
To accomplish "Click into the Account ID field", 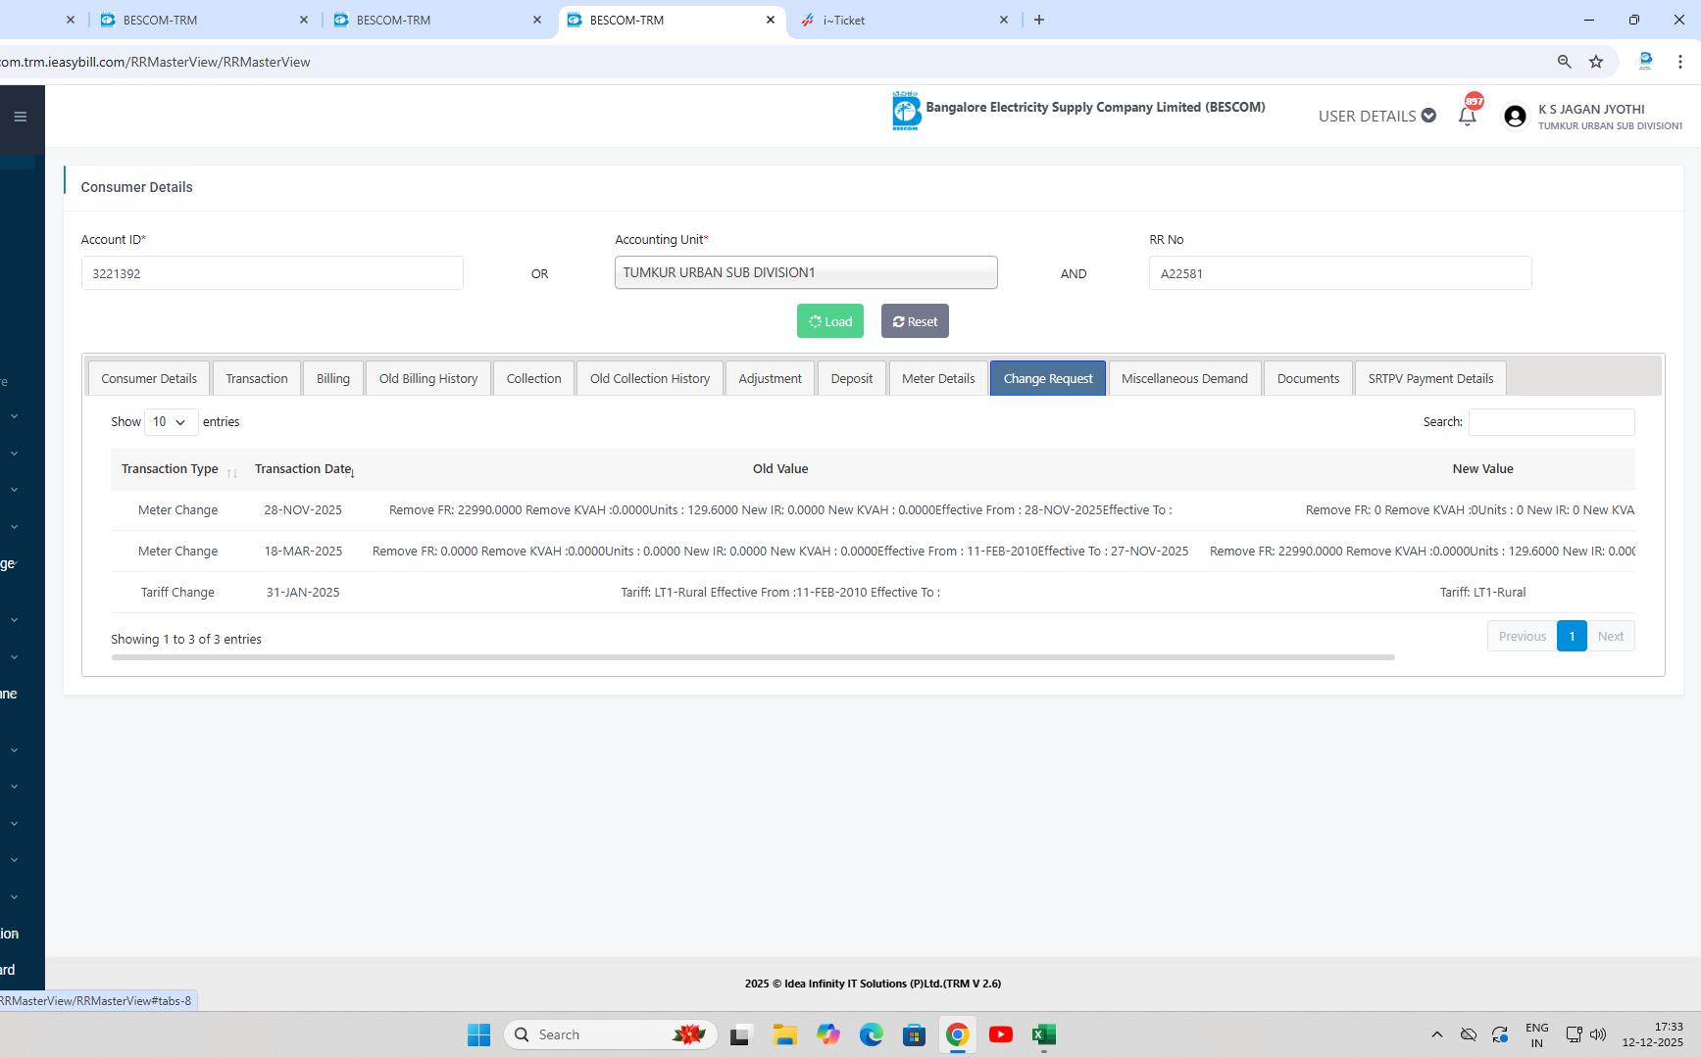I will (x=273, y=273).
